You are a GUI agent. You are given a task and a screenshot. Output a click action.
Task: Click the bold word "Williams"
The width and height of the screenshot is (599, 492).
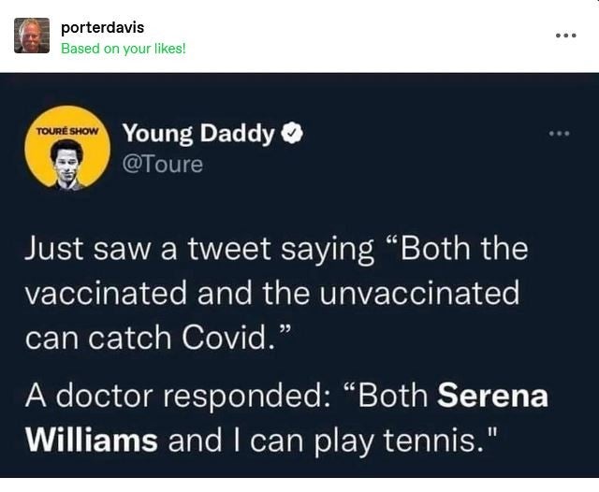pos(91,440)
